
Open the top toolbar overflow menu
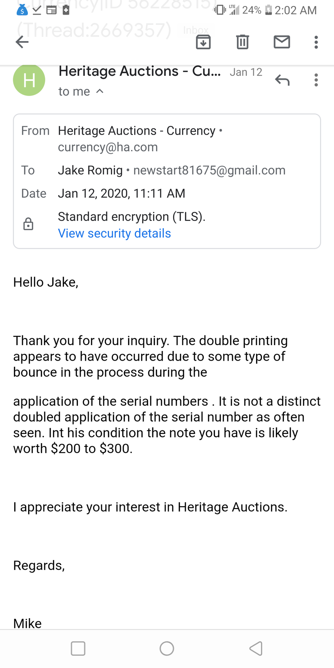pyautogui.click(x=316, y=42)
